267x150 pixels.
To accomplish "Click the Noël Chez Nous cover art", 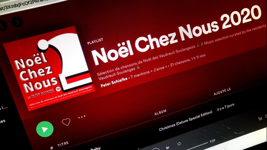I will coord(48,68).
